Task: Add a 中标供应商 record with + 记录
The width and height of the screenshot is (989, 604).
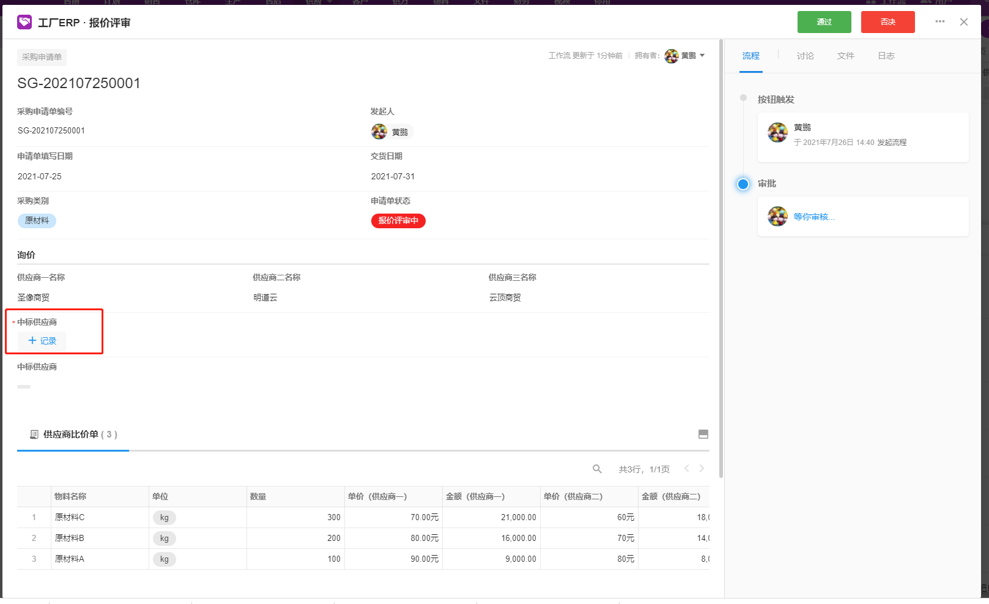Action: click(x=42, y=341)
